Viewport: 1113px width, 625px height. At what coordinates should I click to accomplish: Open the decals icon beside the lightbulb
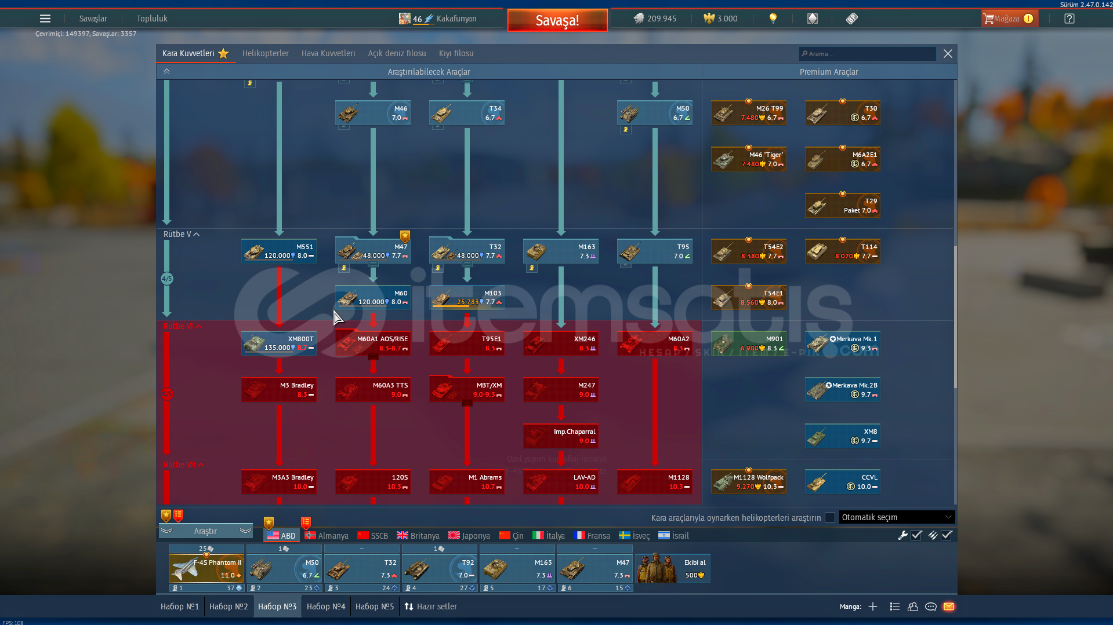(x=812, y=19)
